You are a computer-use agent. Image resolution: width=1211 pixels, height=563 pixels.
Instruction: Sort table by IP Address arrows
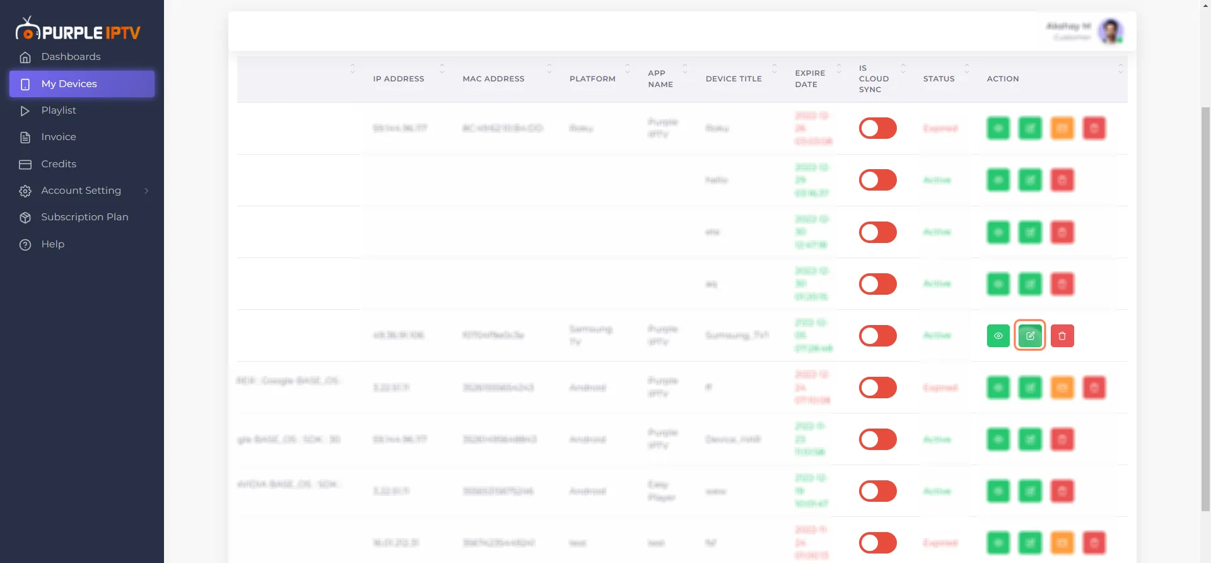[x=442, y=68]
